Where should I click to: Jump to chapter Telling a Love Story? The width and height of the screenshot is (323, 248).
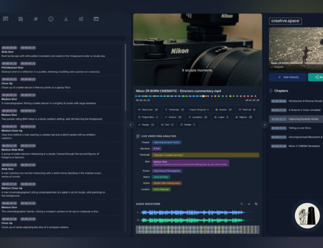297,128
